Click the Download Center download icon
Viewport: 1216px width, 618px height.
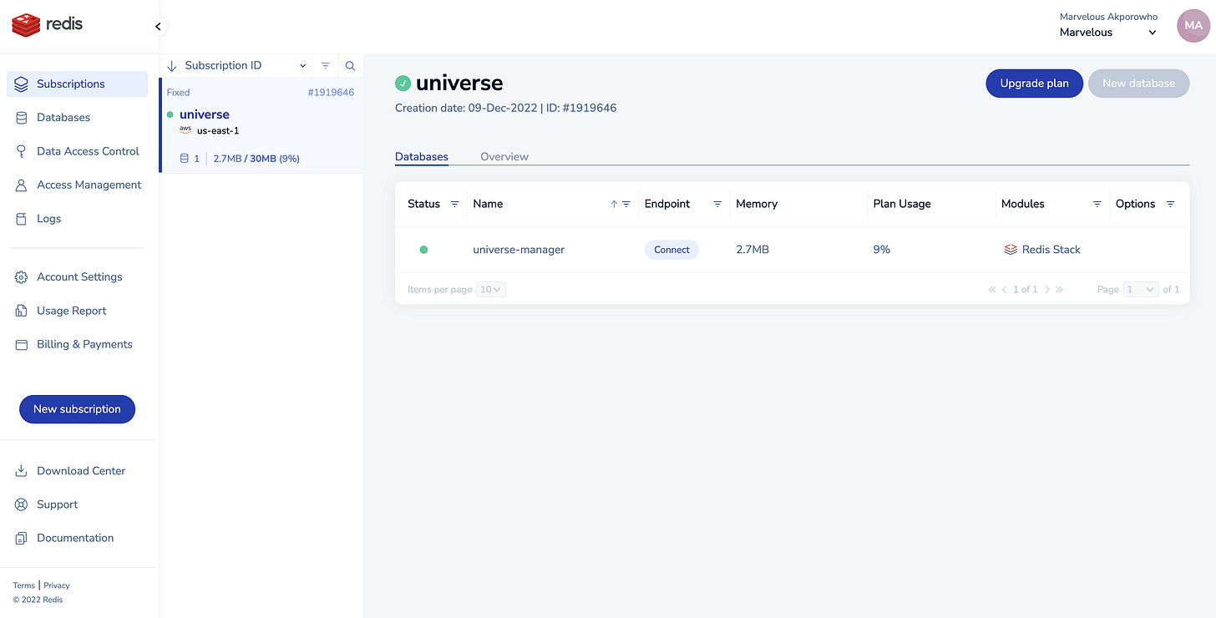tap(22, 471)
